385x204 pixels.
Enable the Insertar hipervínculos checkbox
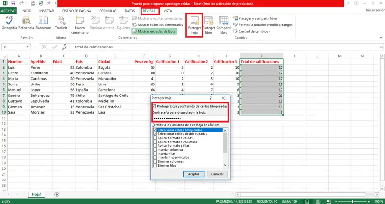click(x=154, y=157)
